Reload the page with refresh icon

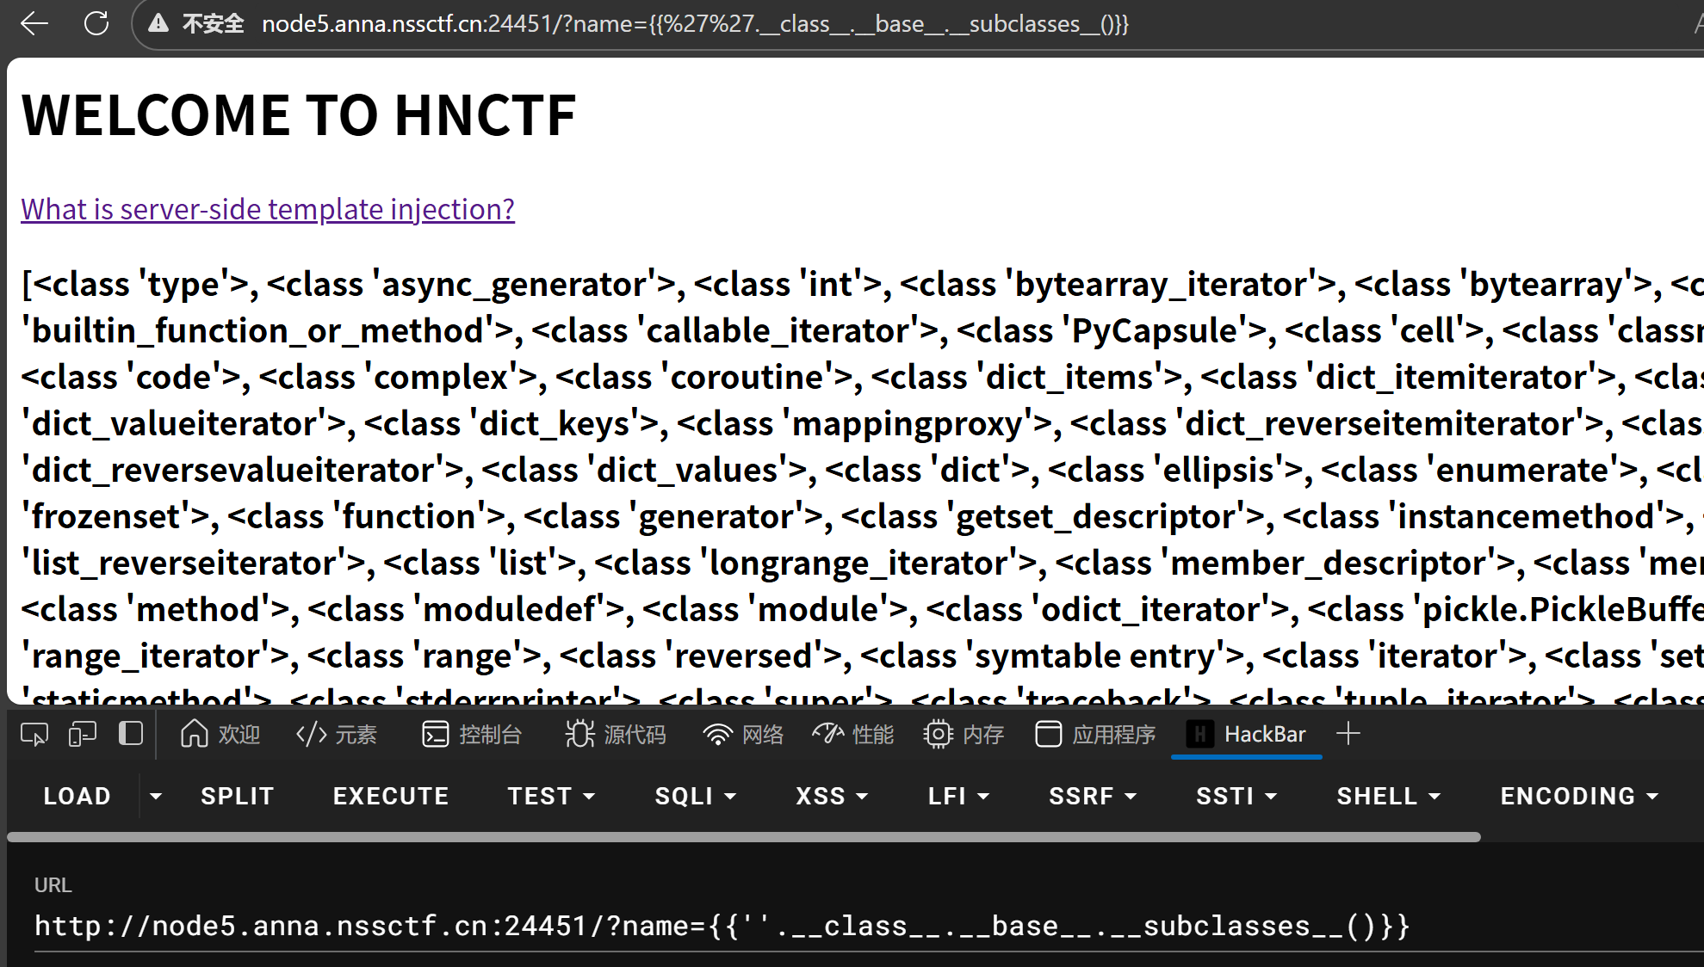(x=96, y=24)
